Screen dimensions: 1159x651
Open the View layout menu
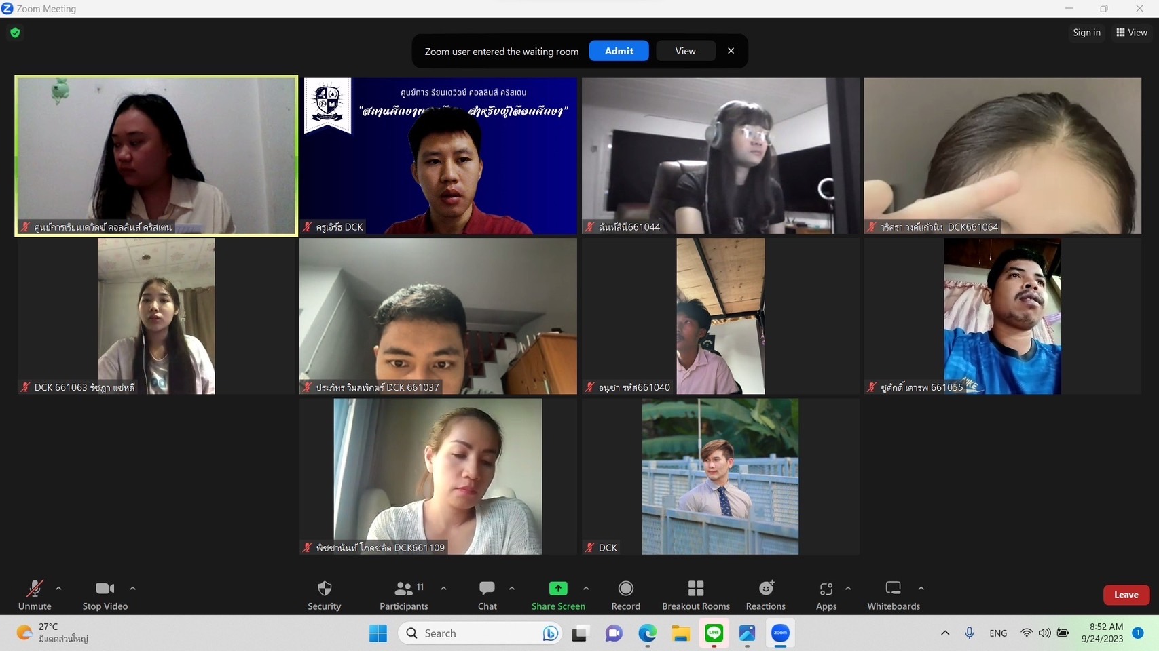(x=1131, y=33)
